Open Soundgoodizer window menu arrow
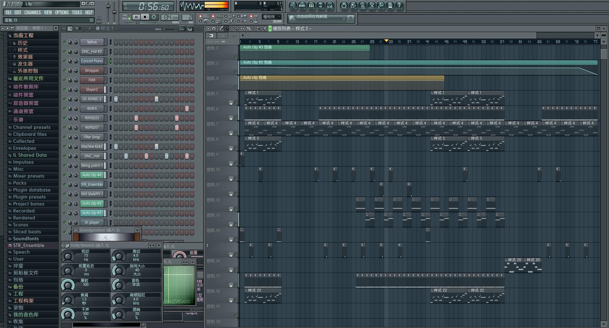Viewport: 609px width, 328px height. [76, 230]
